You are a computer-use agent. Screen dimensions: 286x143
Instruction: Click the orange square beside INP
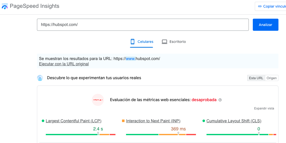tap(123, 121)
